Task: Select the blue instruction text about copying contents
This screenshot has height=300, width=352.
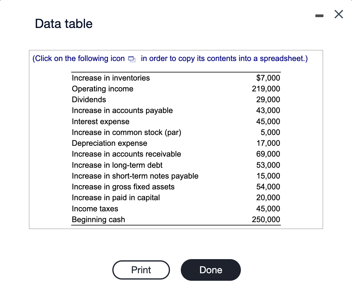Action: [x=170, y=58]
